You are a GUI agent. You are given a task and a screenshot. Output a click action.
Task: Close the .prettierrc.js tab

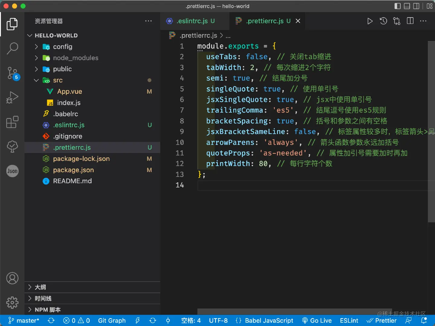(298, 21)
